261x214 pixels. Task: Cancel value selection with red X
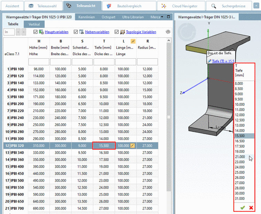click(x=251, y=208)
